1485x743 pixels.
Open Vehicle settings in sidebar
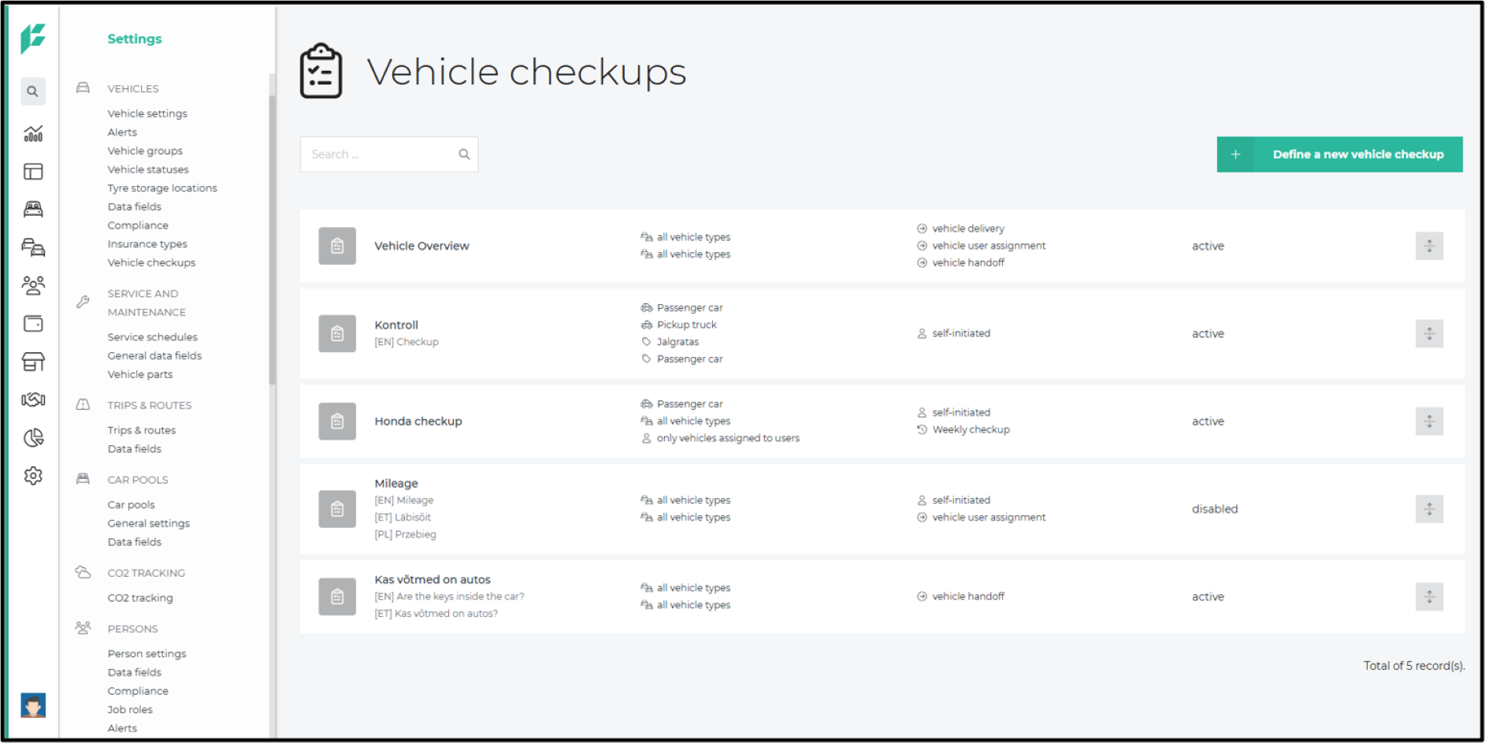tap(147, 113)
